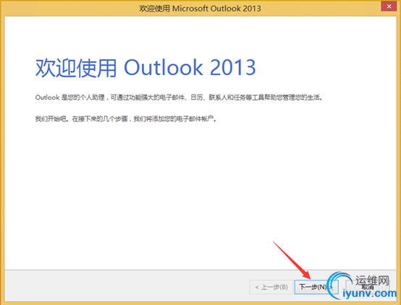Click the disabled 上一步(B) back button
The height and width of the screenshot is (305, 401).
click(271, 287)
